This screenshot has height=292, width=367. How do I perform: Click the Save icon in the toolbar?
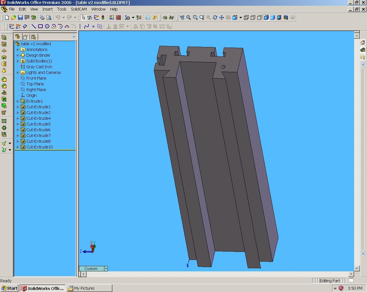[x=20, y=17]
